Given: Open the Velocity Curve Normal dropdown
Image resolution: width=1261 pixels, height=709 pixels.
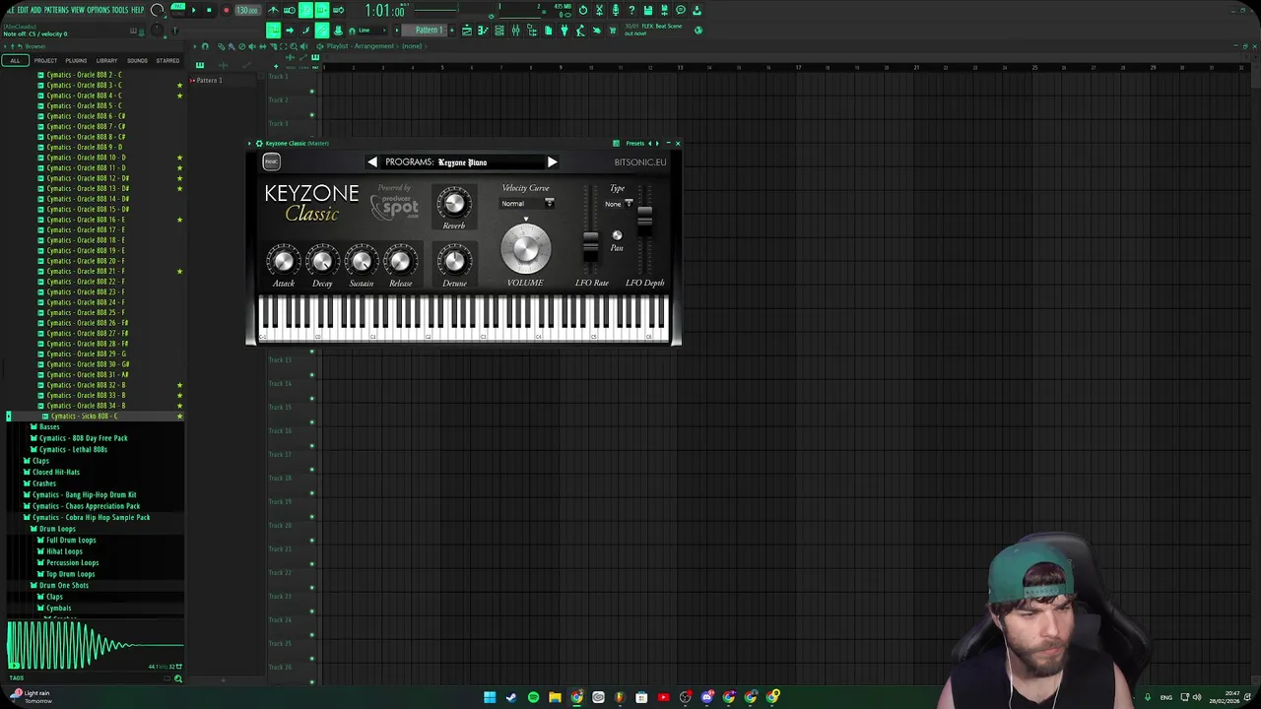Looking at the screenshot, I should tap(527, 204).
